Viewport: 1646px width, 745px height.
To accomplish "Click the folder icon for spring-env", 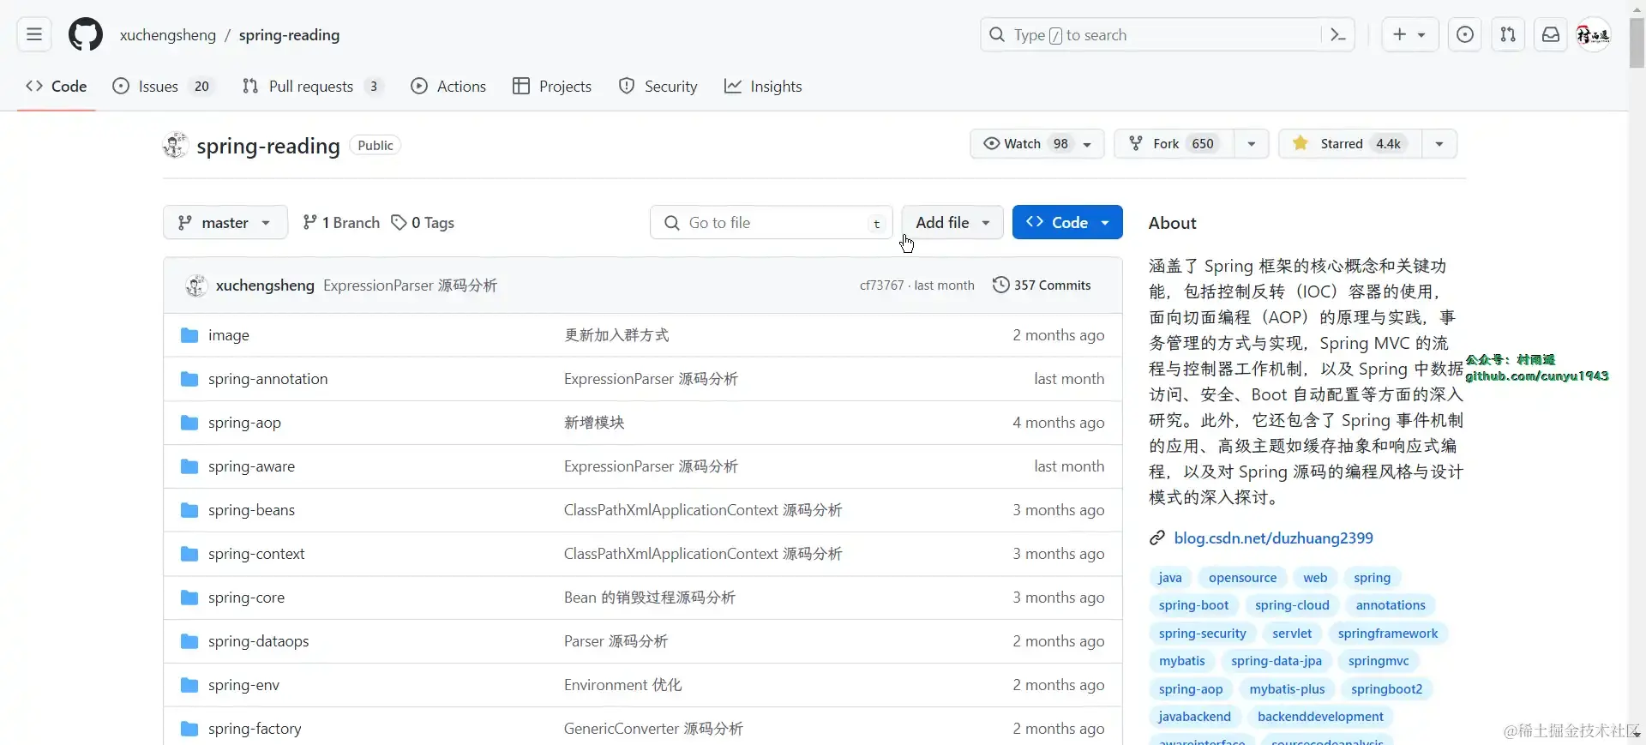I will pyautogui.click(x=189, y=685).
